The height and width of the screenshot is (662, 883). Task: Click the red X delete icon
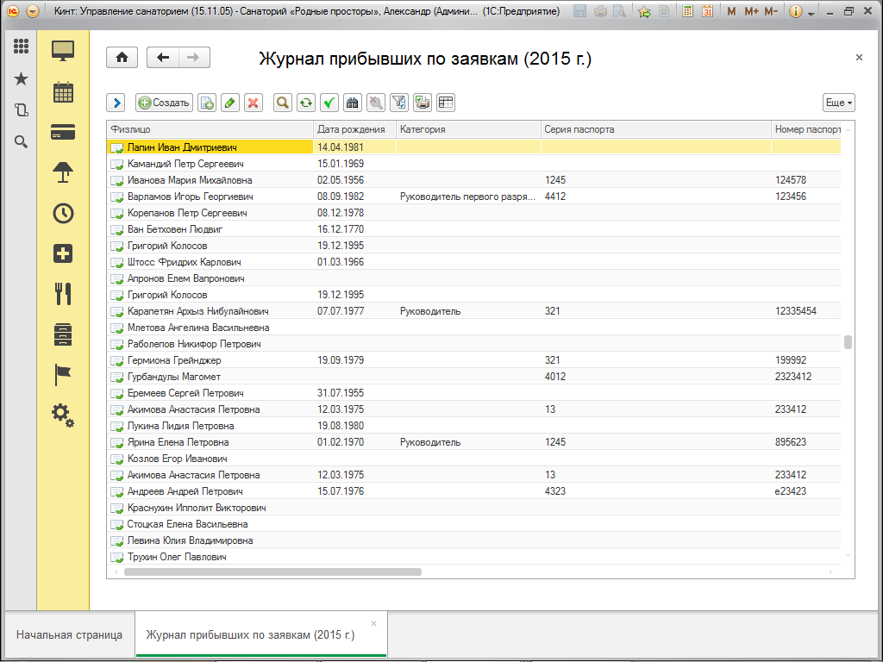click(x=253, y=103)
